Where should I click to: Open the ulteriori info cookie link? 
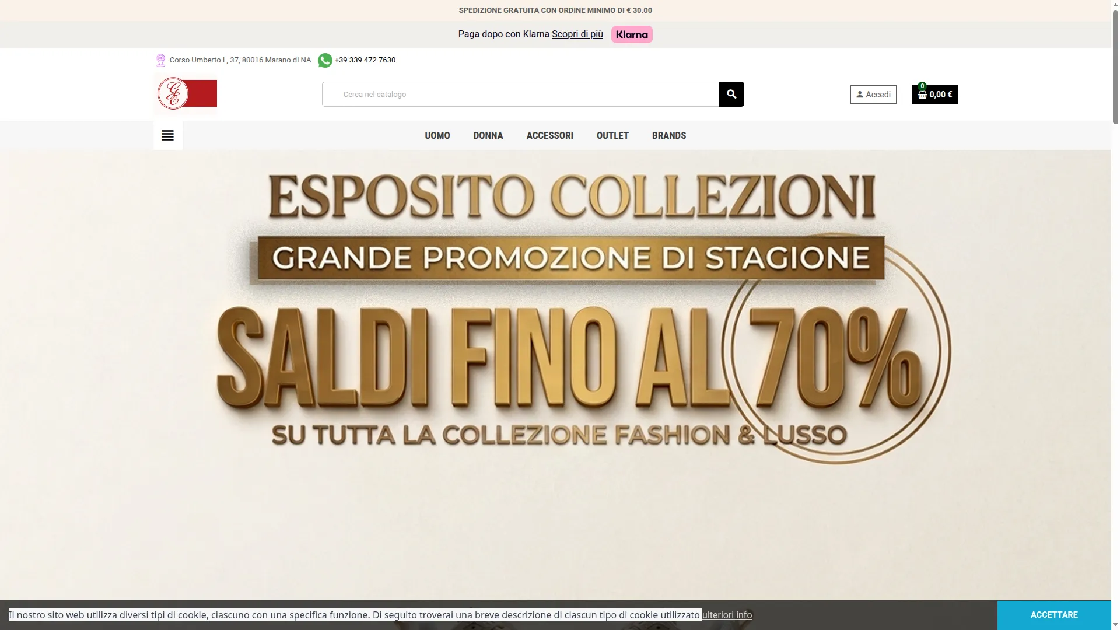point(727,615)
